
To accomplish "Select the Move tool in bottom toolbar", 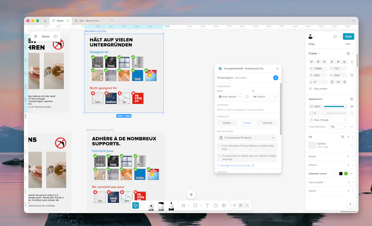I will [x=136, y=205].
